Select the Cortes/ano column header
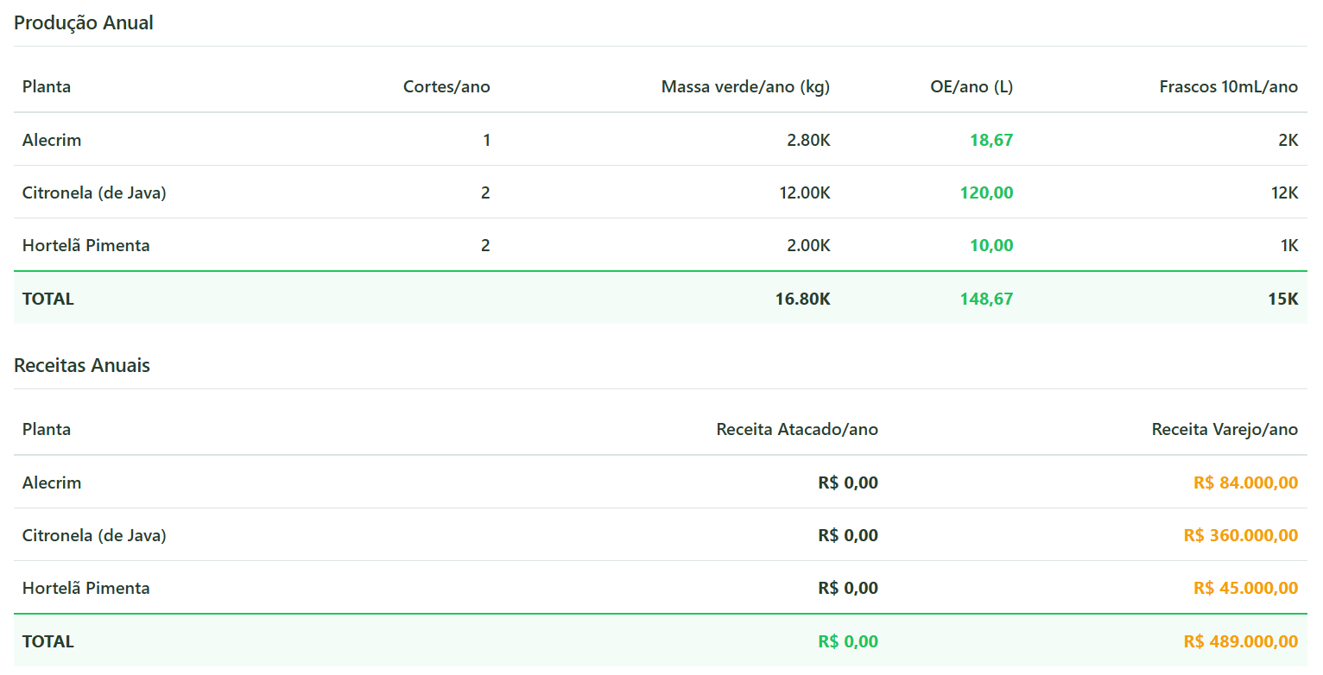Viewport: 1323px width, 675px height. click(446, 86)
